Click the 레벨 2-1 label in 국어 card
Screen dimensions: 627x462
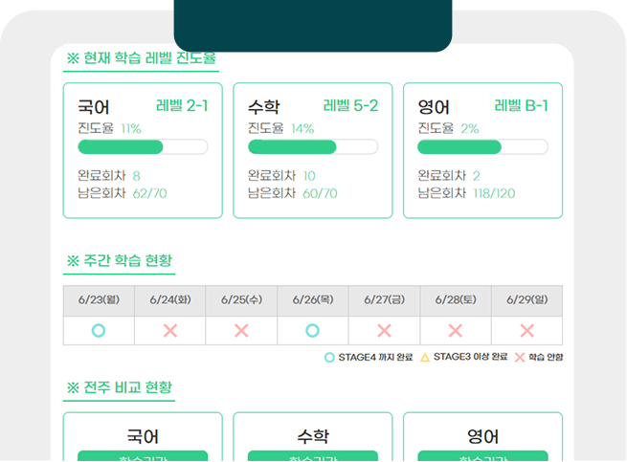pyautogui.click(x=182, y=106)
